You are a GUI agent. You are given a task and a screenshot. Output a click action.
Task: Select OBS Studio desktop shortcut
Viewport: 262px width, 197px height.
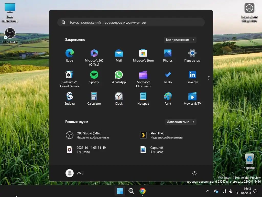10,35
